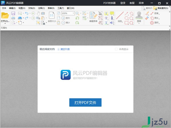Select the arrow drawing tool
The width and height of the screenshot is (171, 128).
[x=126, y=13]
